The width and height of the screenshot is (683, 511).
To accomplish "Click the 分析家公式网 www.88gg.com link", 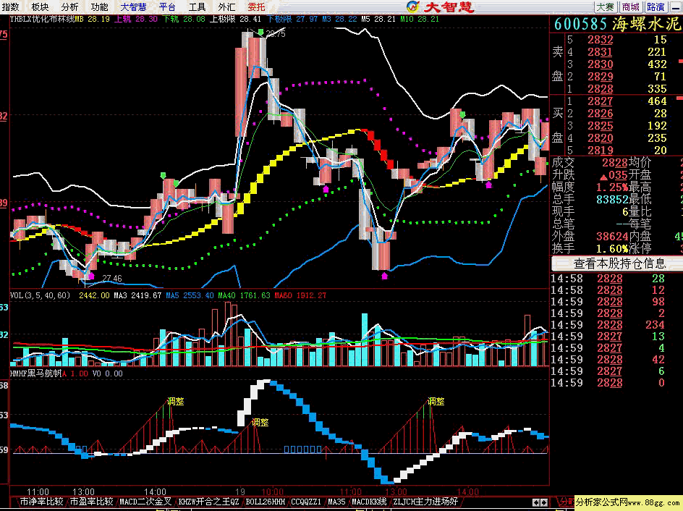I will [x=628, y=503].
